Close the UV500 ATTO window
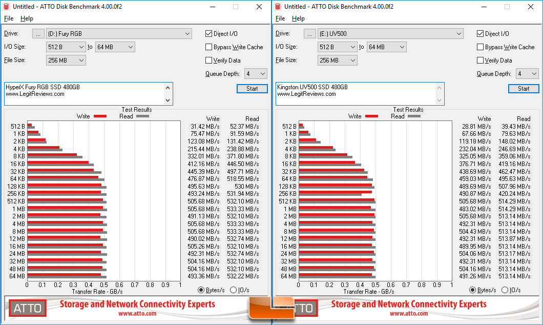The width and height of the screenshot is (543, 325). 530,7
